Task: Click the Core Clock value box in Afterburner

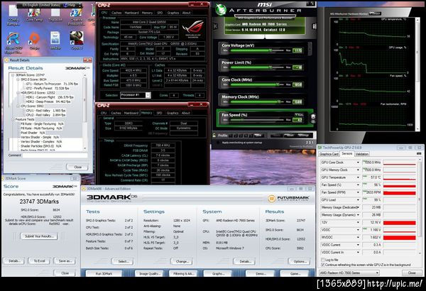Action: tap(297, 84)
